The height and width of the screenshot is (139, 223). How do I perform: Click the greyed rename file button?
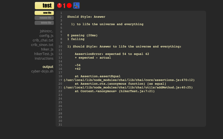coord(44,18)
